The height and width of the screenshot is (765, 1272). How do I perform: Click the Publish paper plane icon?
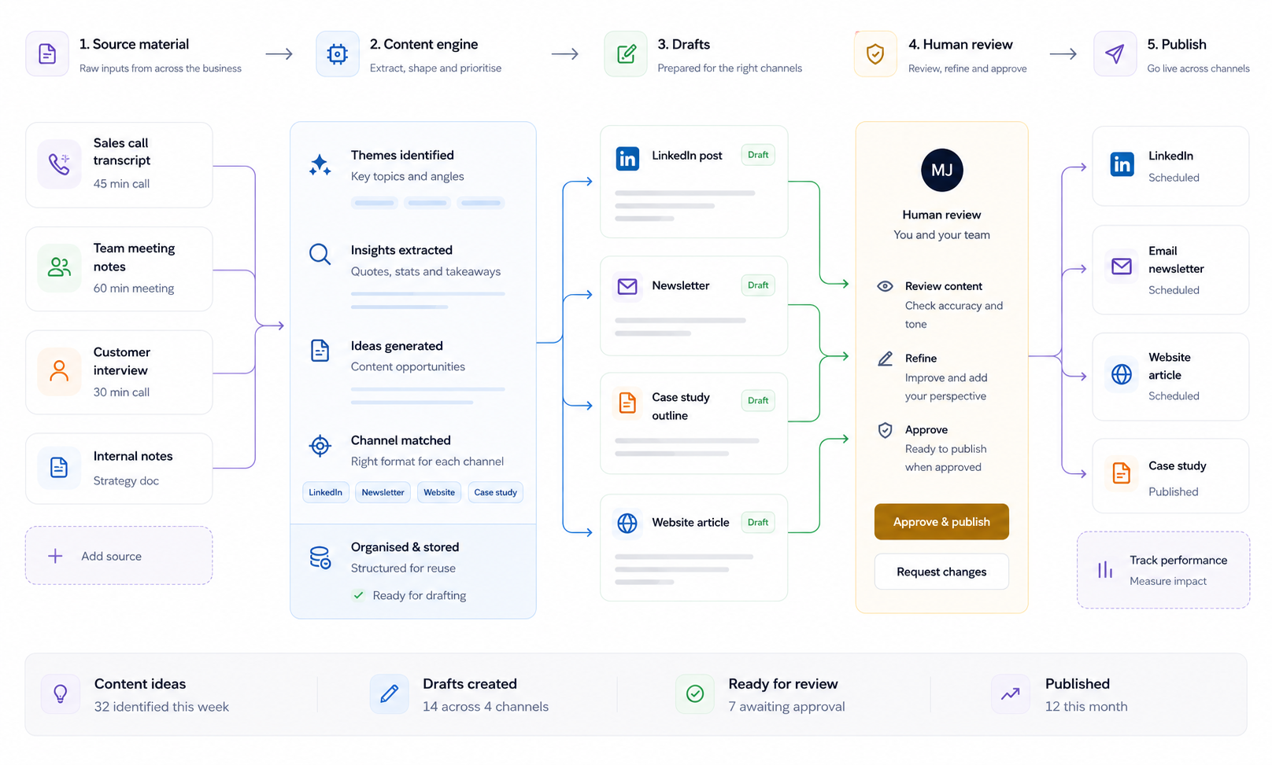click(x=1115, y=53)
